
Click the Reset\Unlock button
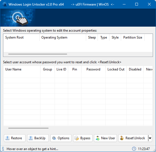tap(133, 138)
